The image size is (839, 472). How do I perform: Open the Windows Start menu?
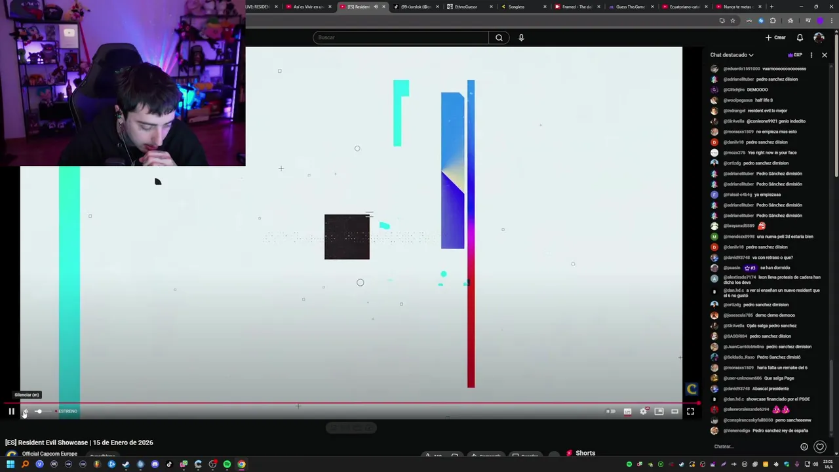10,464
